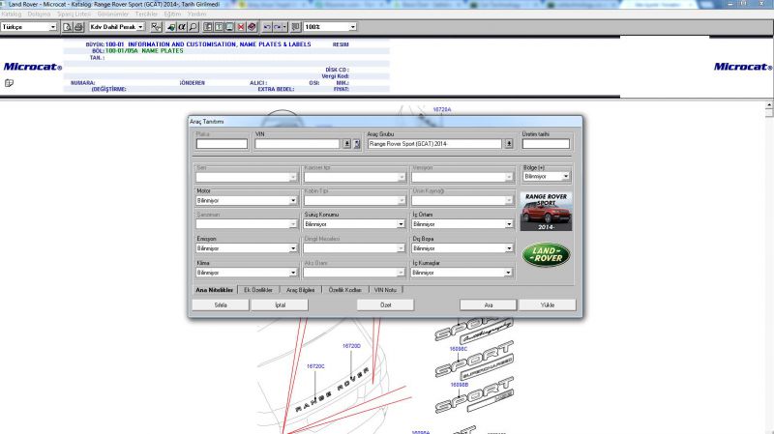Click the first panel layout icon after the magnifier

(208, 27)
